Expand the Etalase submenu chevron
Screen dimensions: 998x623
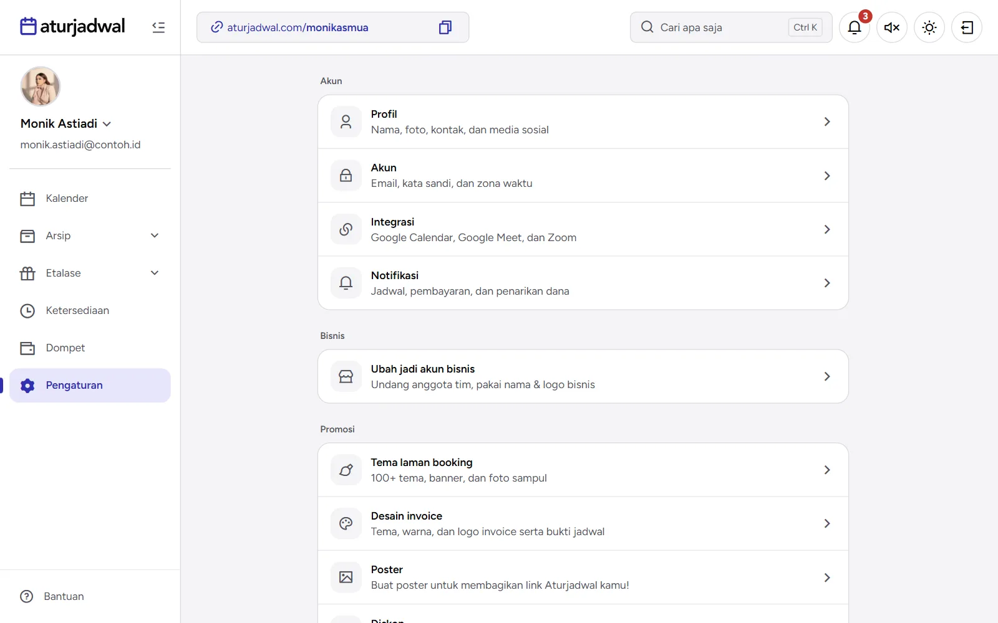(x=155, y=273)
